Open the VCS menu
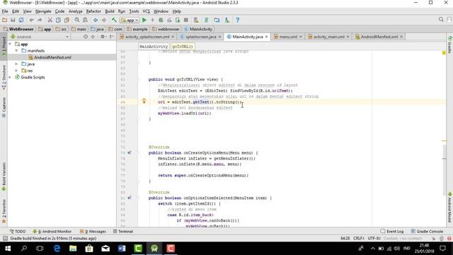The height and width of the screenshot is (255, 453). pyautogui.click(x=147, y=11)
